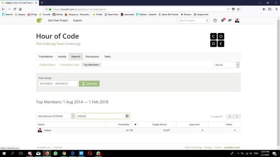
Task: Focus the member name search box
Action: pos(103,116)
